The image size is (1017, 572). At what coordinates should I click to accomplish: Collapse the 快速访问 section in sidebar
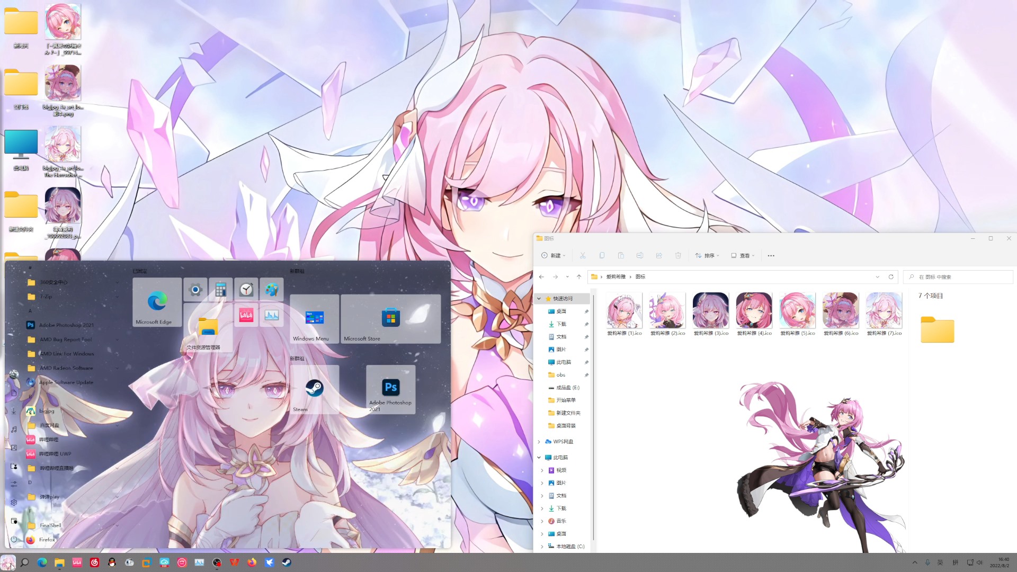pyautogui.click(x=539, y=299)
